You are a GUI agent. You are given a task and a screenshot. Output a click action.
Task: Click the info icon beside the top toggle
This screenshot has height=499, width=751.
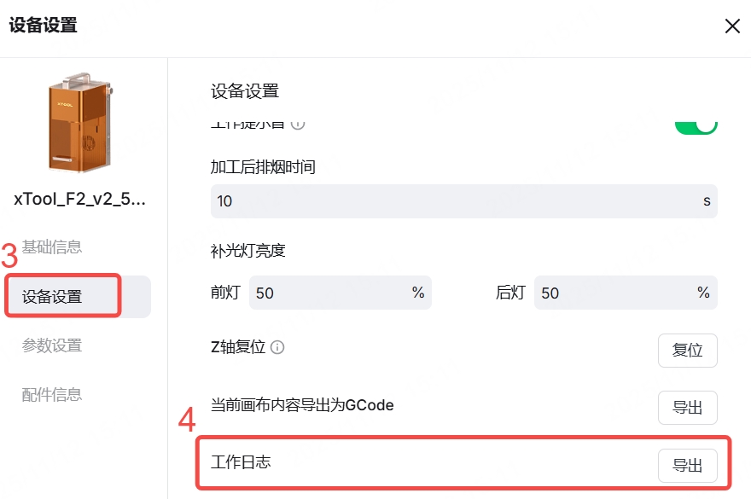(298, 124)
